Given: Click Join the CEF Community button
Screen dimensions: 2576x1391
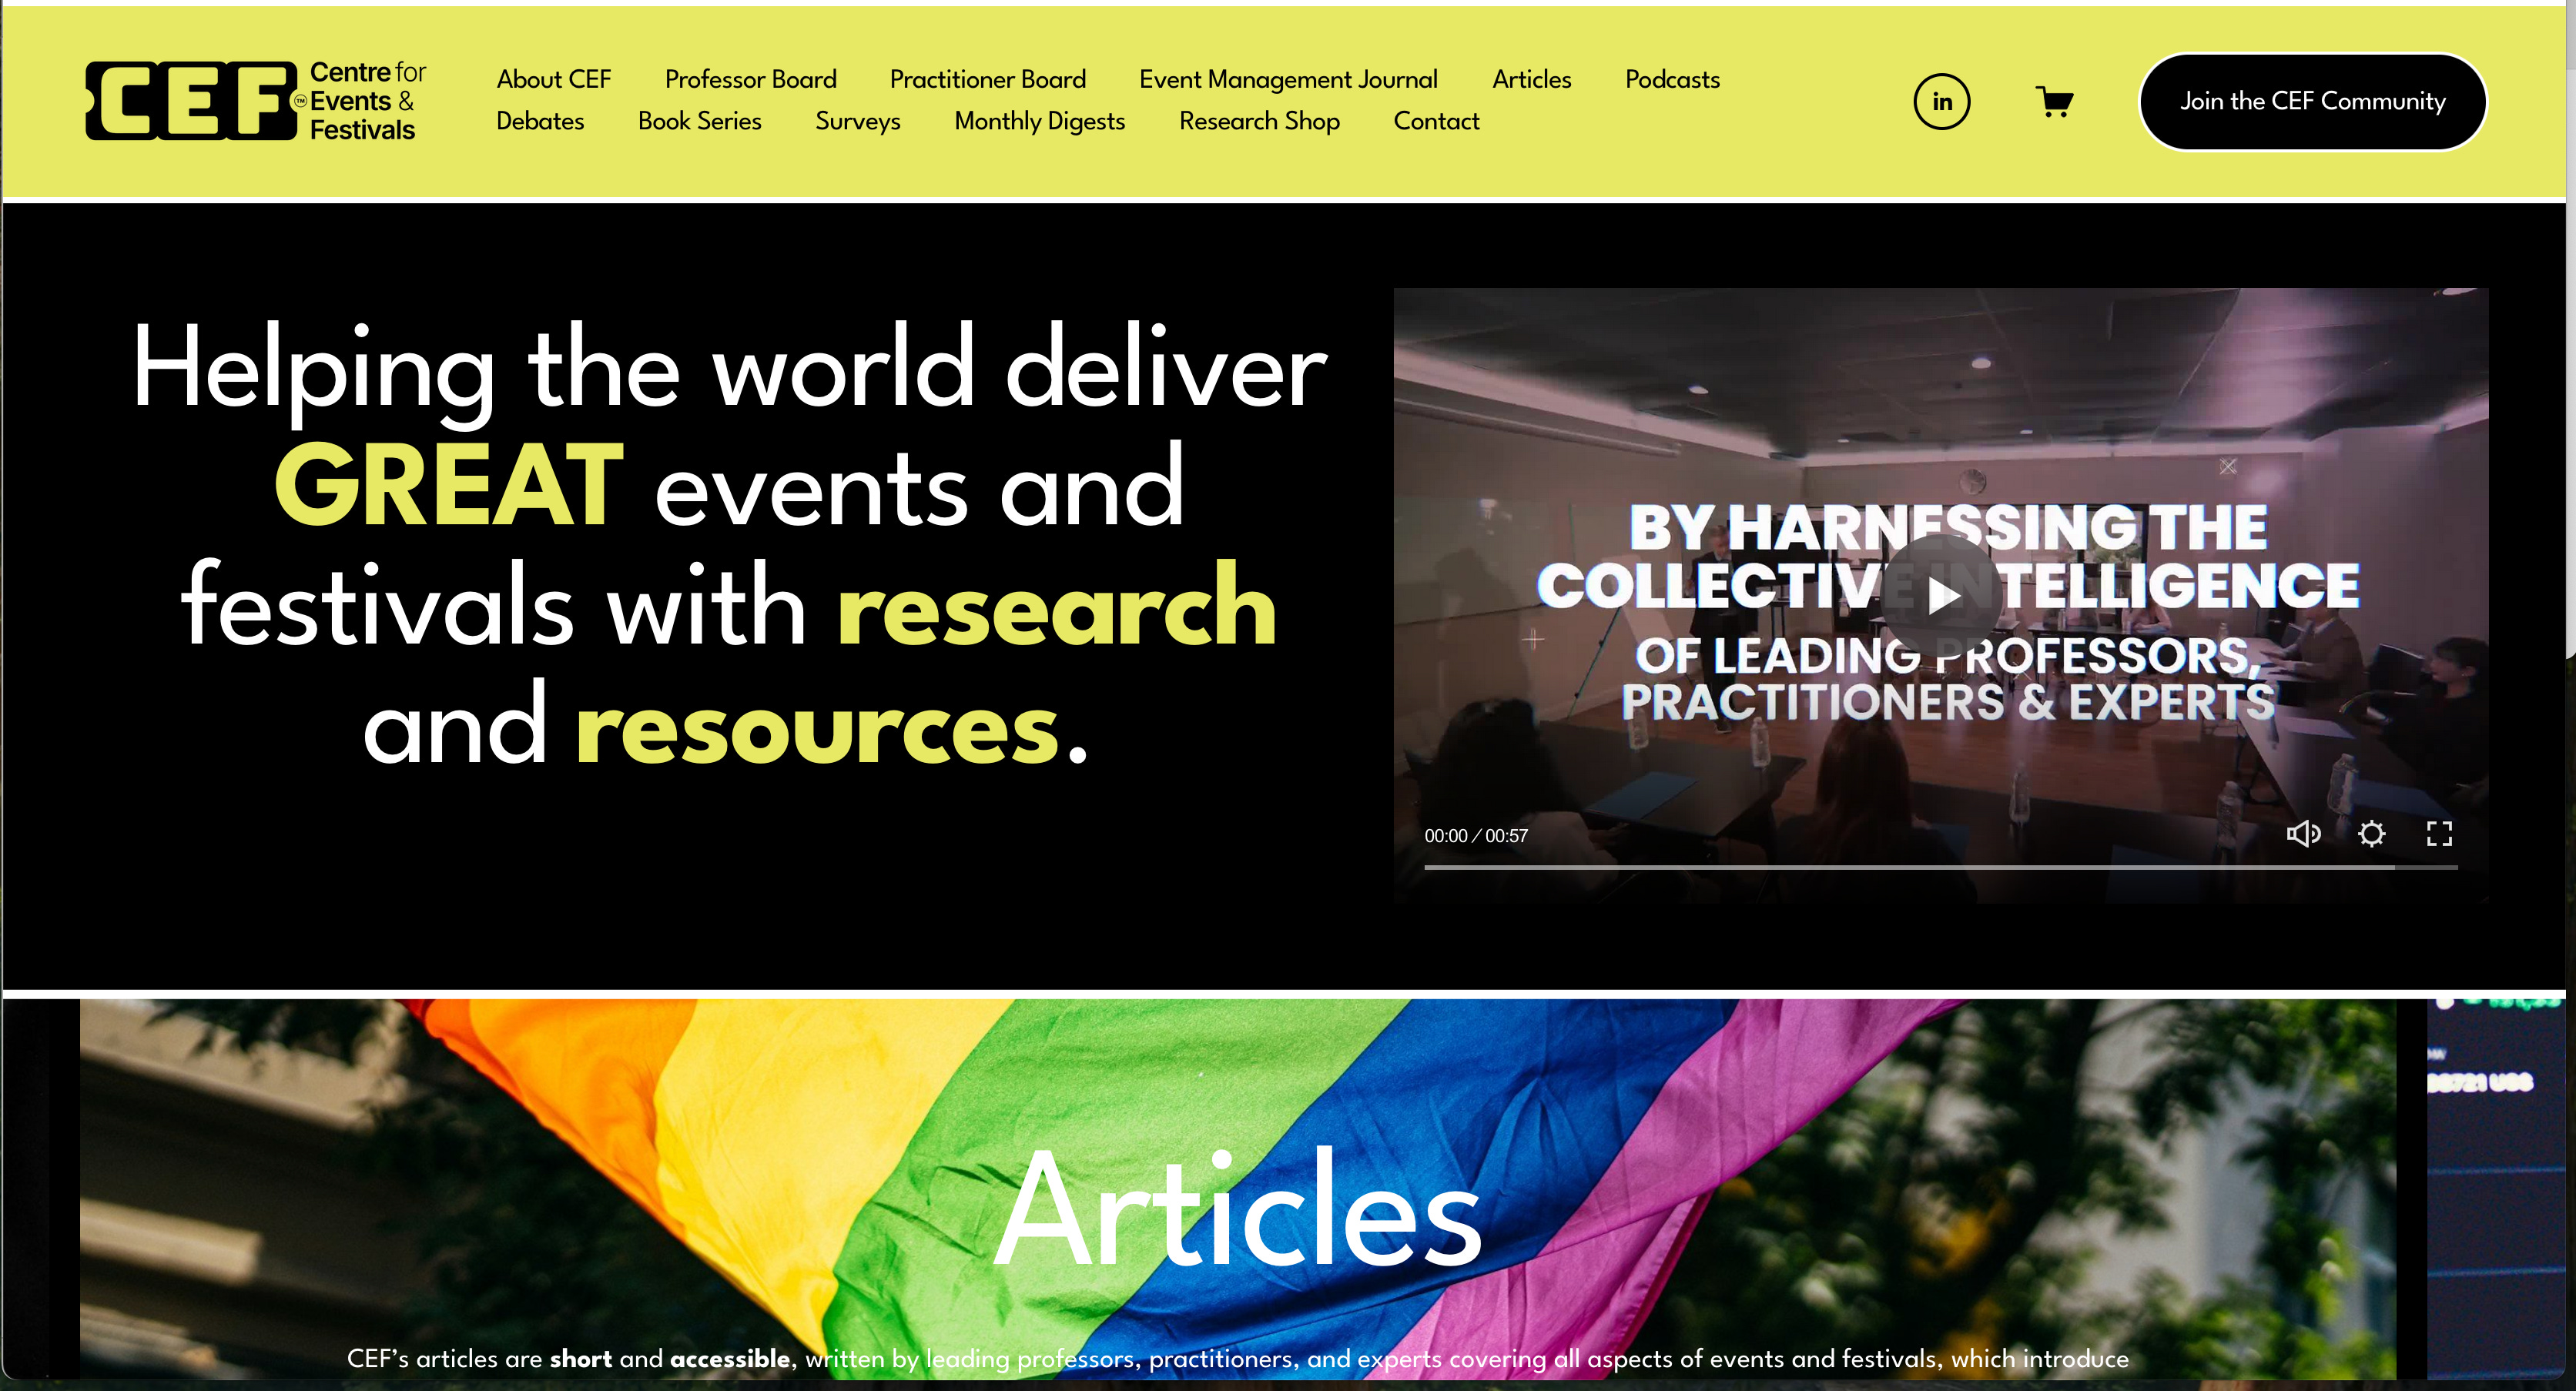Looking at the screenshot, I should coord(2312,102).
